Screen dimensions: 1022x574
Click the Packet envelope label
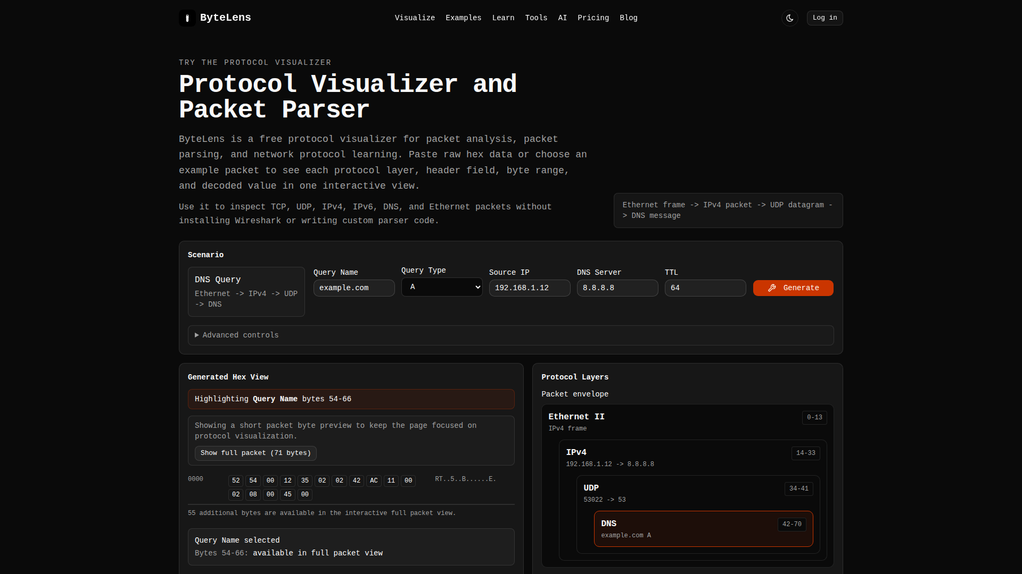574,394
